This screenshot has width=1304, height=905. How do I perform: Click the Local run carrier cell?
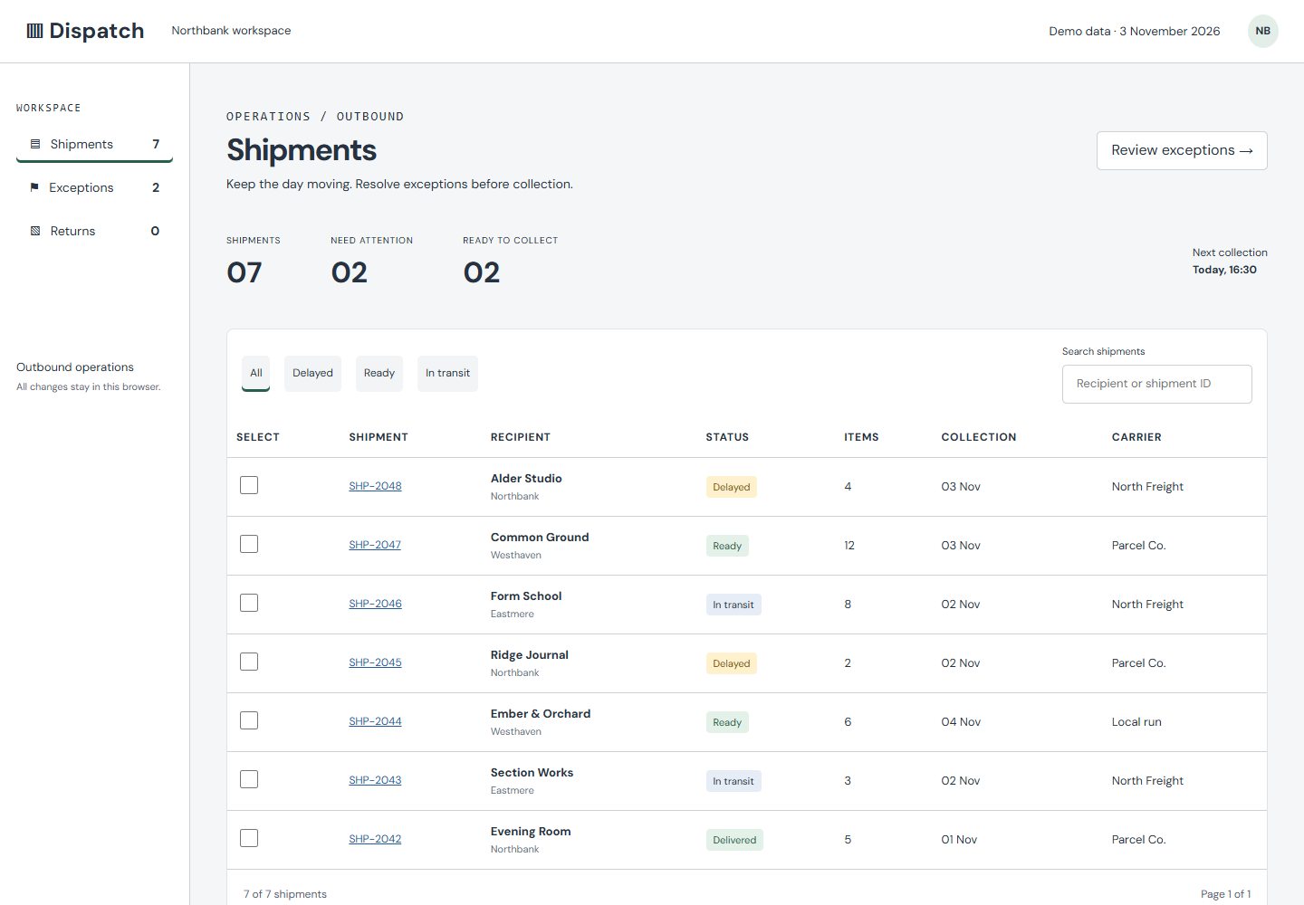[1136, 721]
